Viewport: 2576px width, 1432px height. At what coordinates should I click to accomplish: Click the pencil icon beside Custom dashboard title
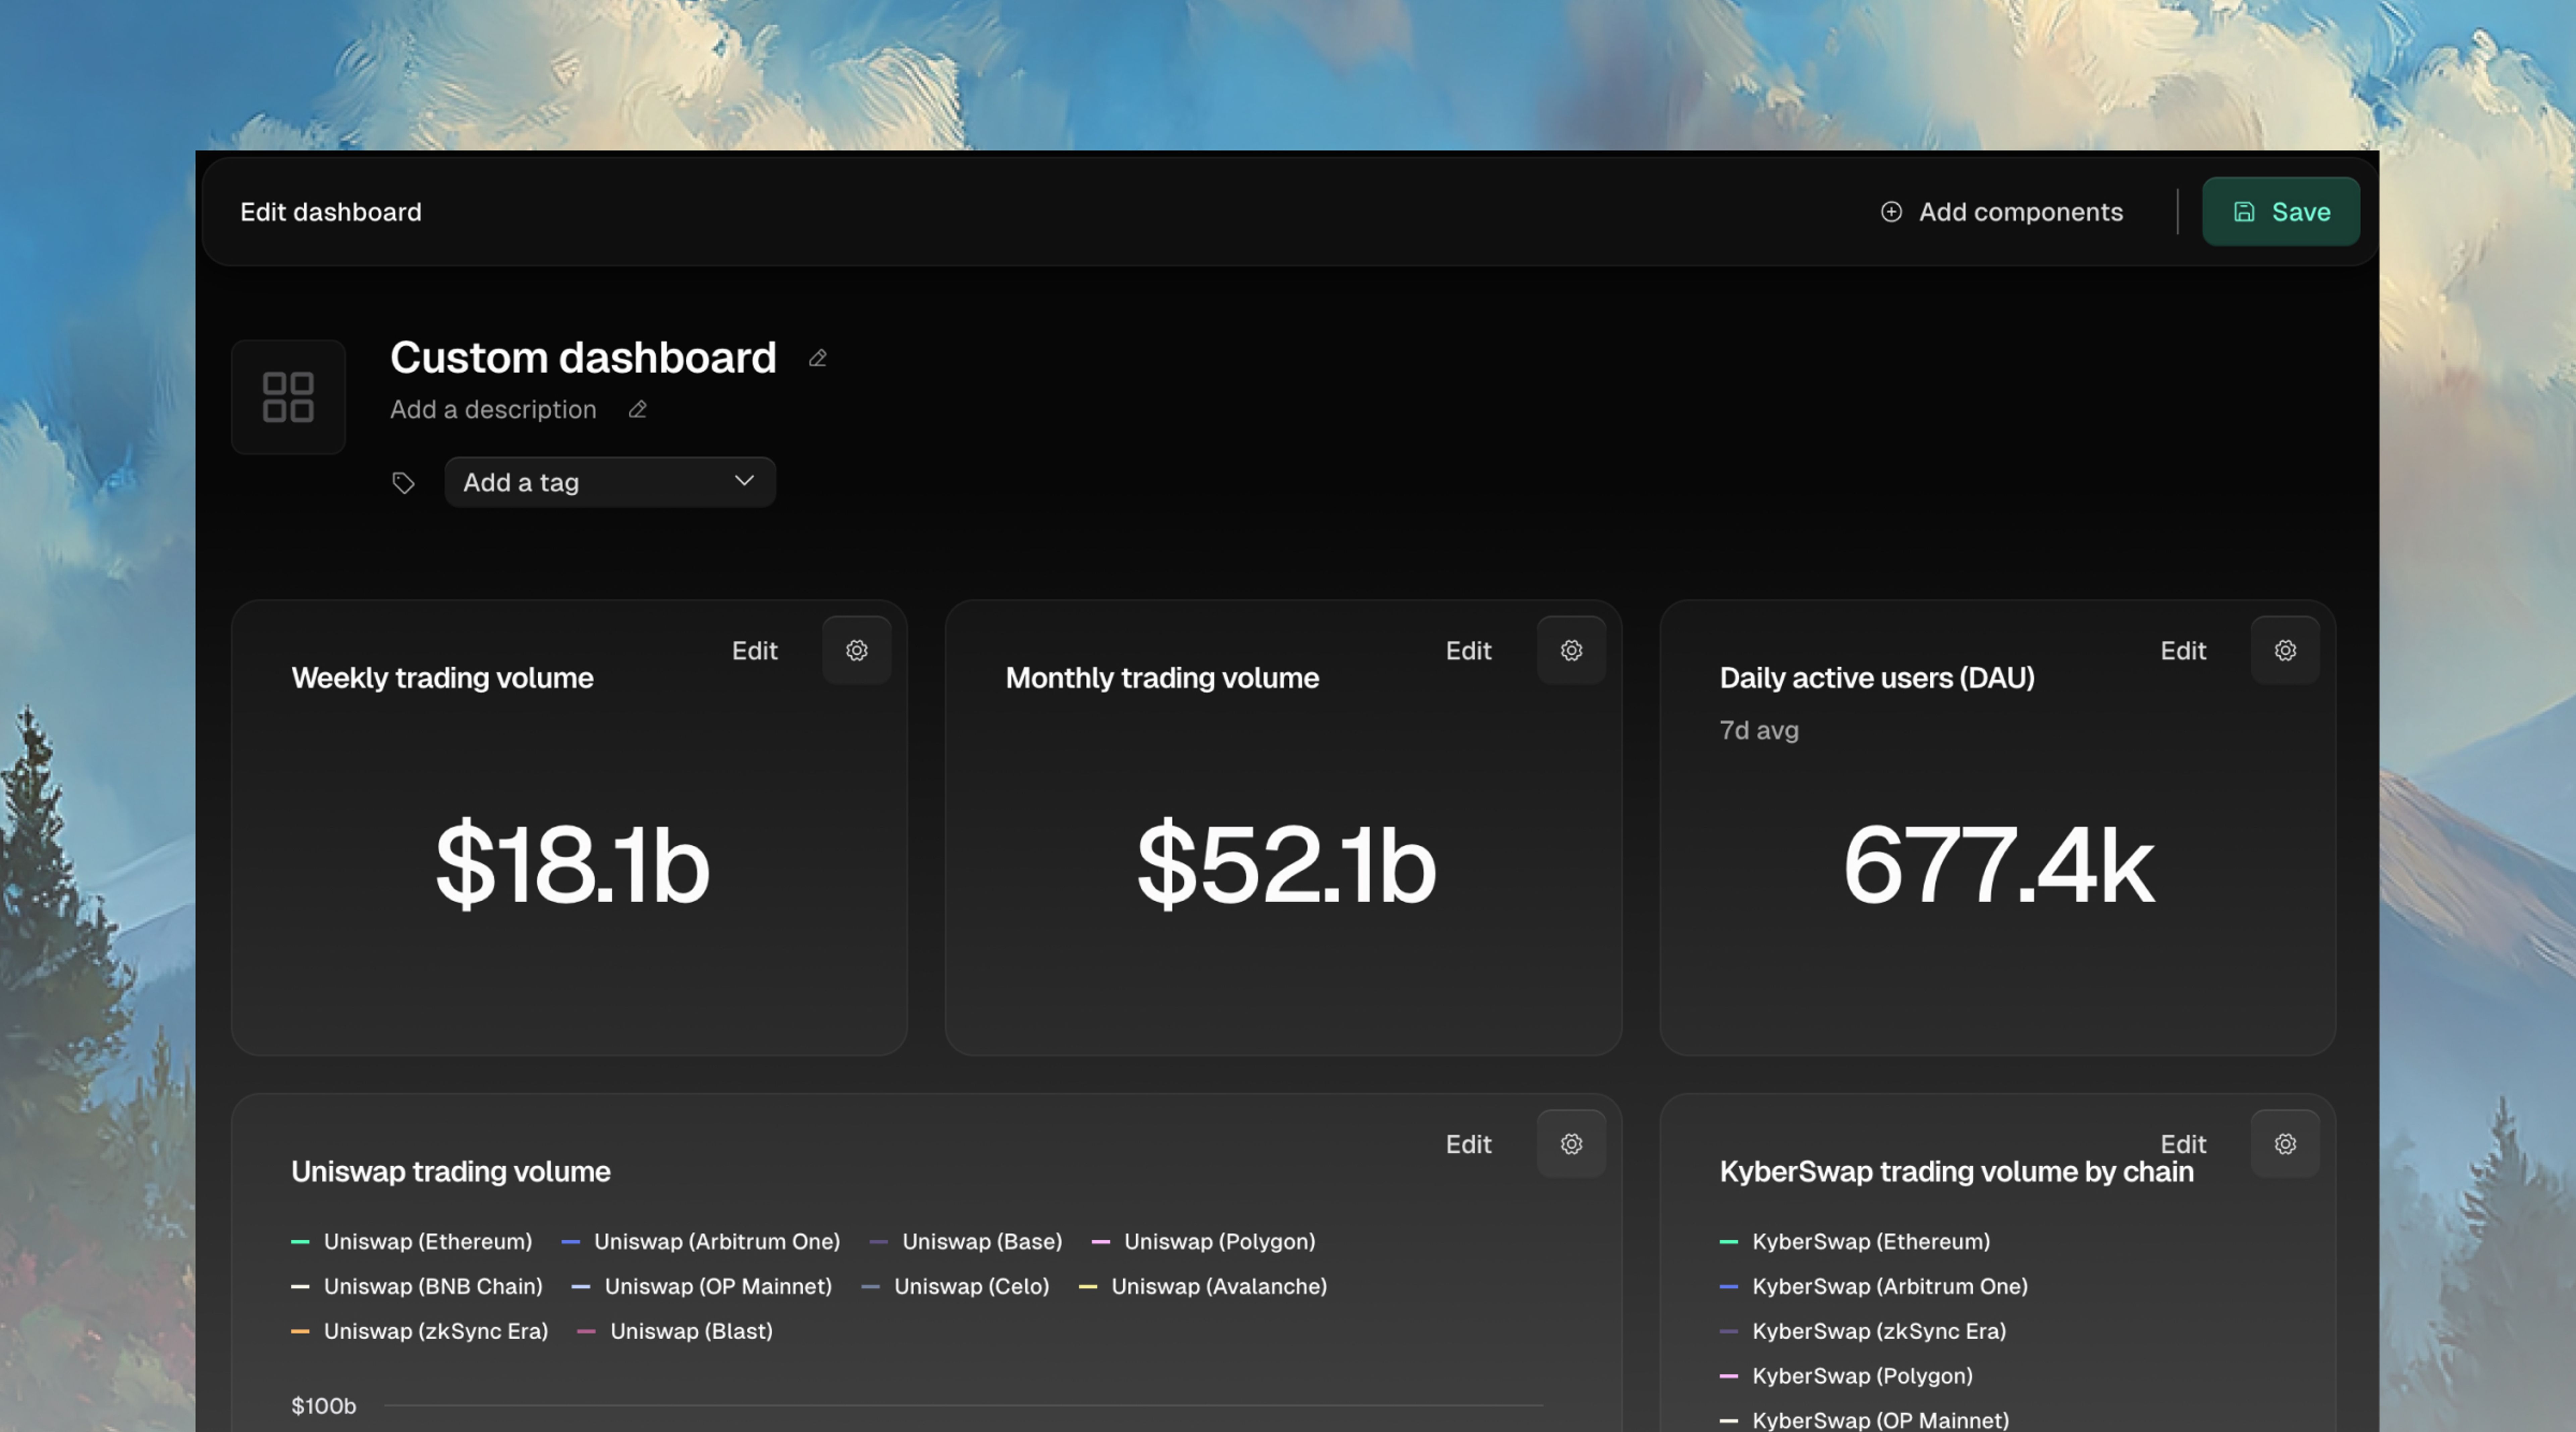(x=817, y=358)
